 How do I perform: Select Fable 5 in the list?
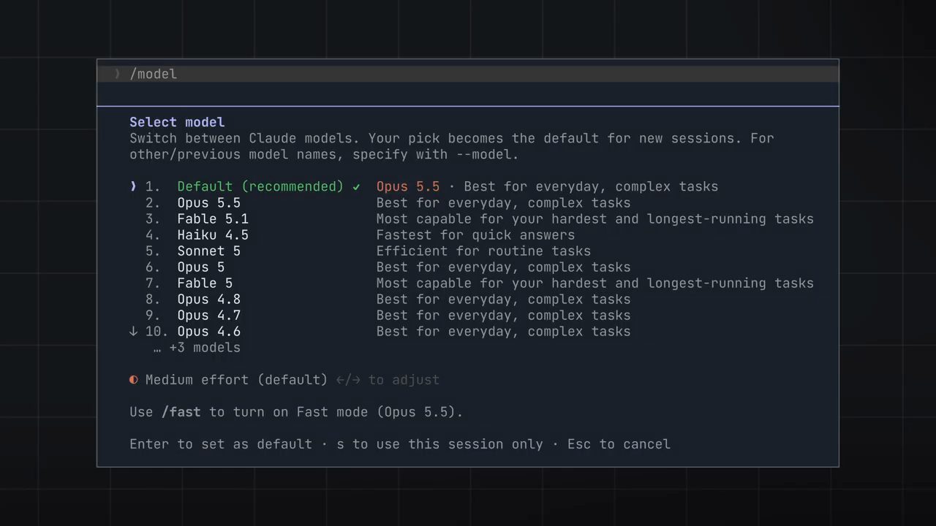click(472, 283)
